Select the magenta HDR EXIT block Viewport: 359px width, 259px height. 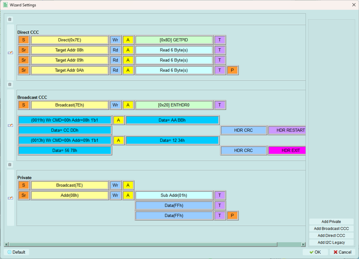pyautogui.click(x=286, y=150)
